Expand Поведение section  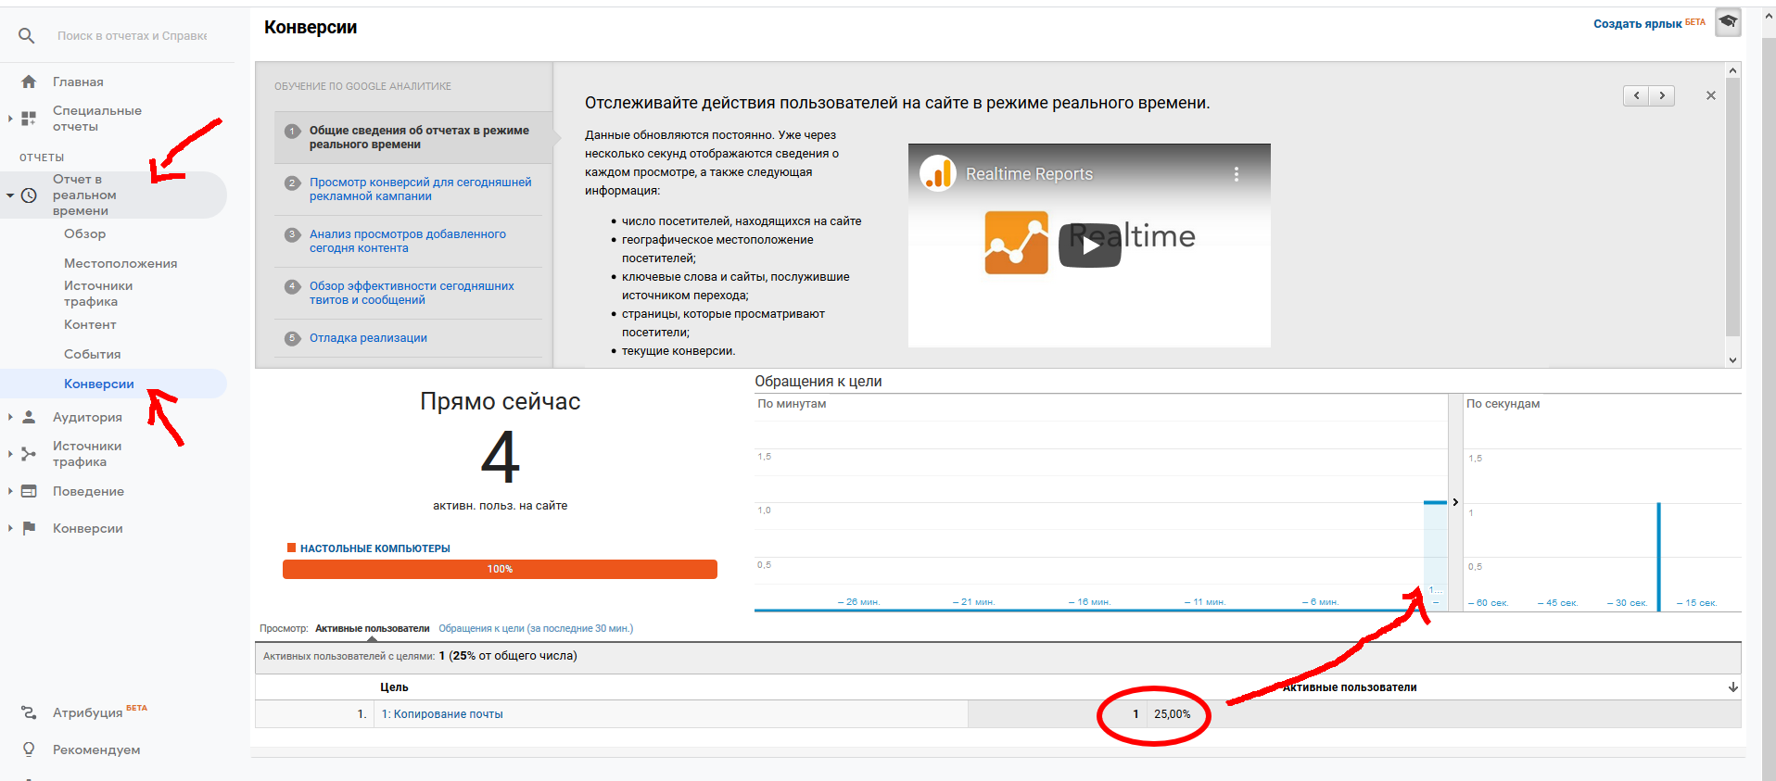pos(10,491)
